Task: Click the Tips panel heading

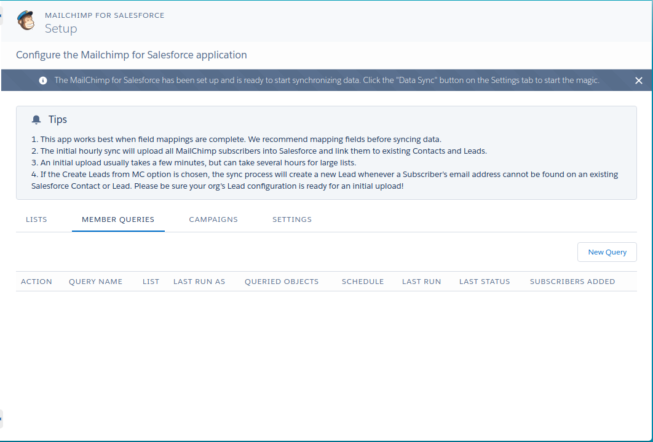Action: click(x=58, y=119)
